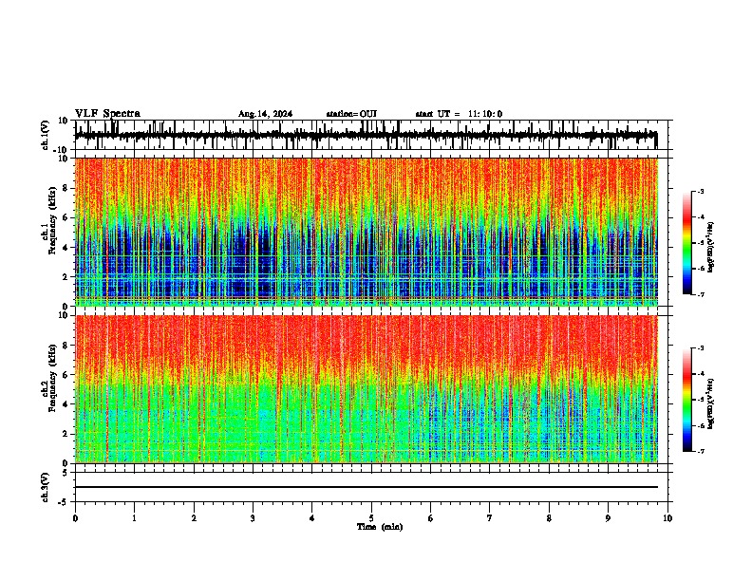Click time axis tick label "1"
This screenshot has width=752, height=581.
click(134, 518)
